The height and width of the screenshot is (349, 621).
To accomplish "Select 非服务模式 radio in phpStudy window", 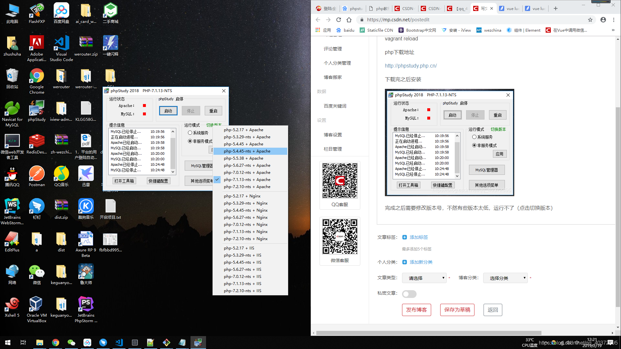I will pyautogui.click(x=190, y=141).
